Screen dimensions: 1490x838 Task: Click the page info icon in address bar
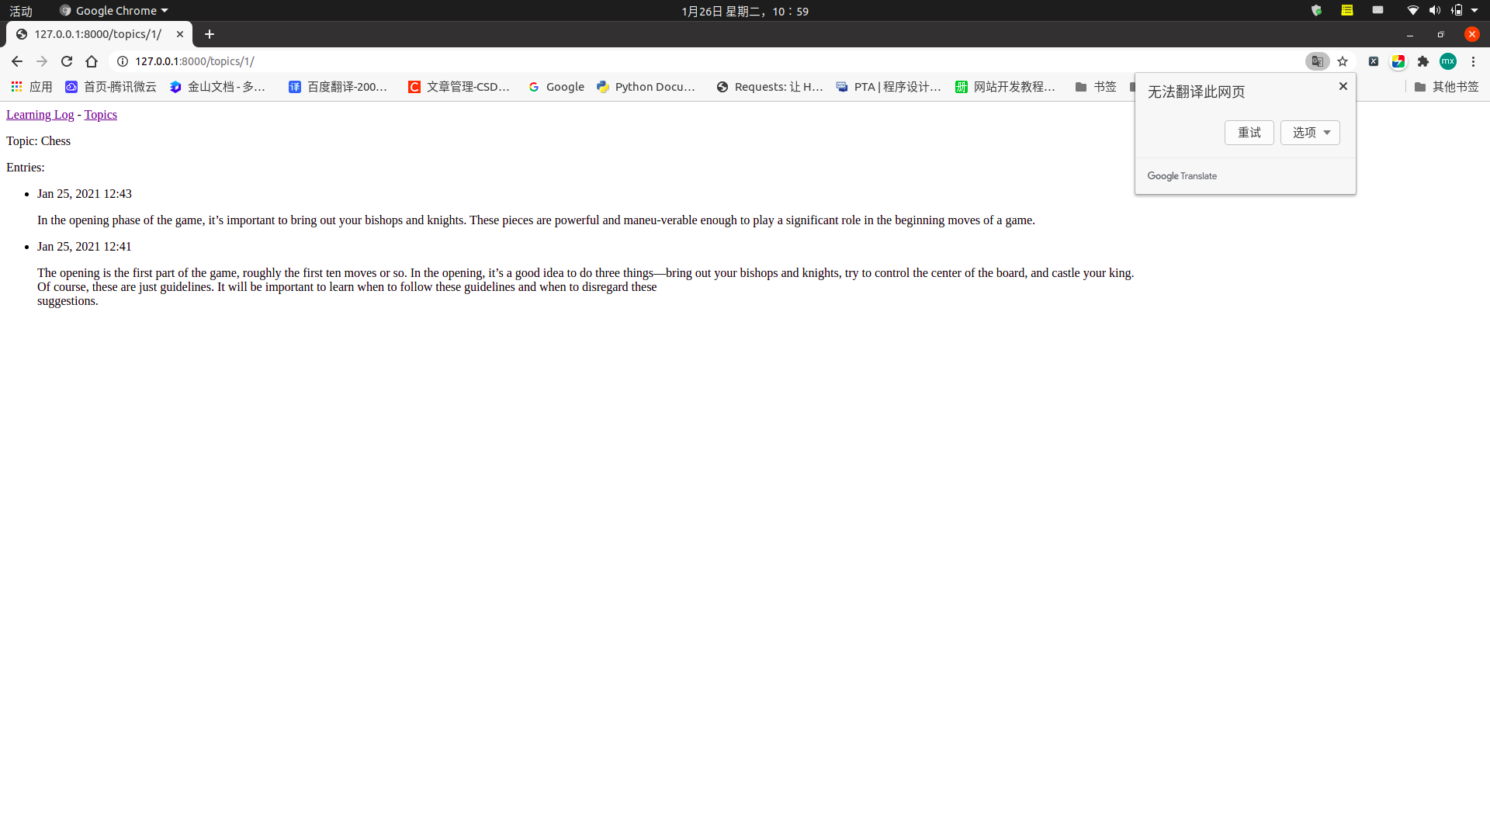(122, 61)
